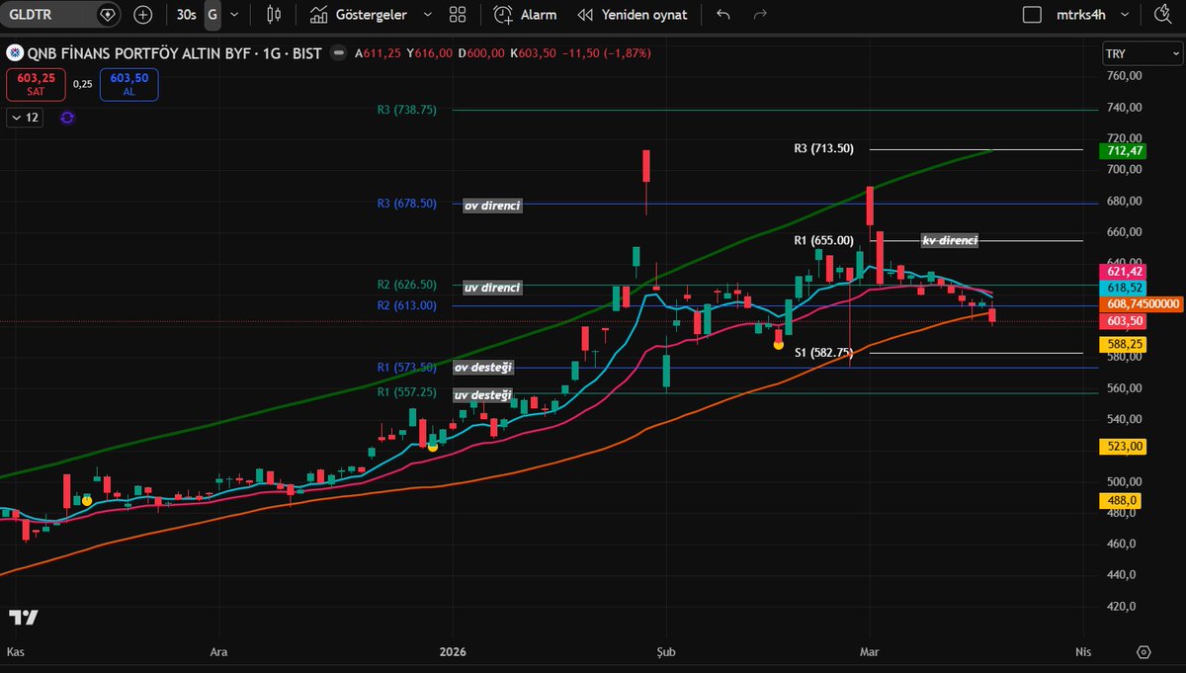Click the R1 (557.25) pivot label
Screen dimensions: 1186x673
(x=406, y=392)
